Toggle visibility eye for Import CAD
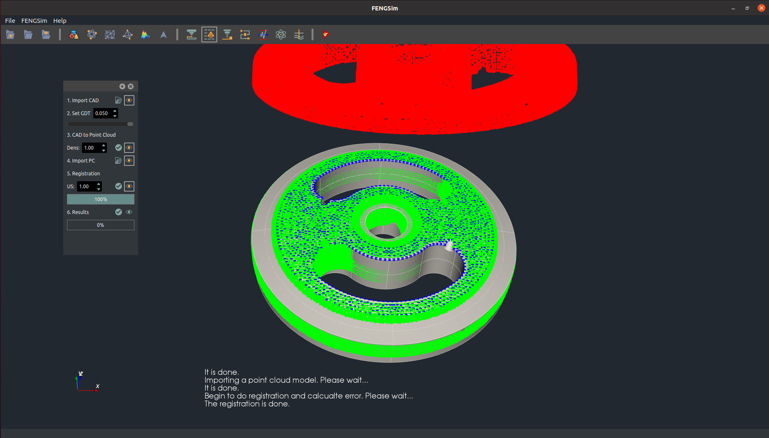Viewport: 769px width, 438px height. (129, 101)
